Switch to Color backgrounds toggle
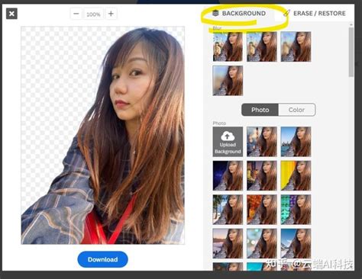This screenshot has height=279, width=362. [297, 110]
